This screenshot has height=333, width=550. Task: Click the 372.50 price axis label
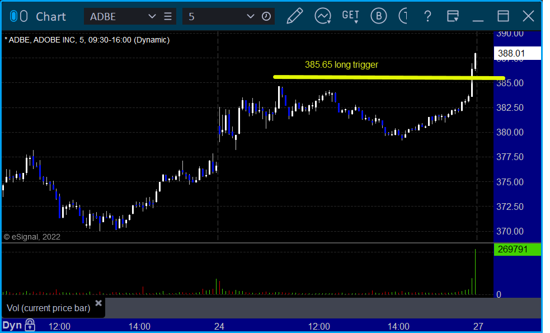click(510, 207)
